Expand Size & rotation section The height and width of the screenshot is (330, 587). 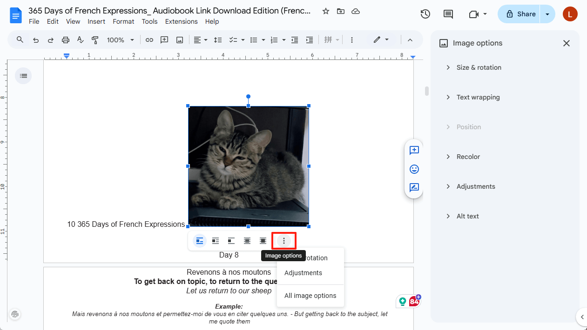pyautogui.click(x=479, y=67)
